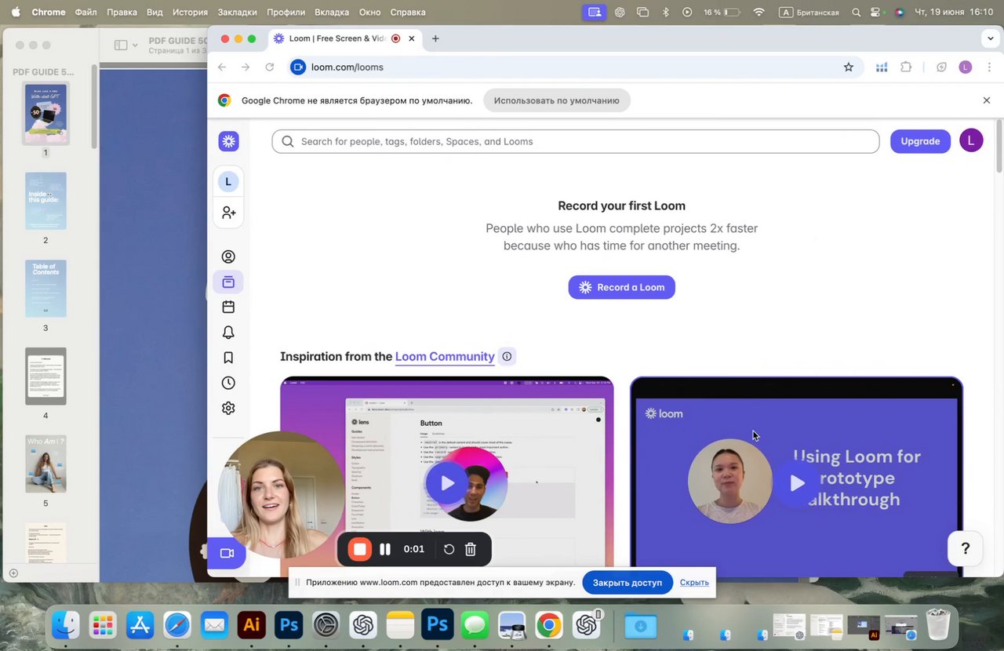1004x651 pixels.
Task: Click Chrome back arrow
Action: 222,67
